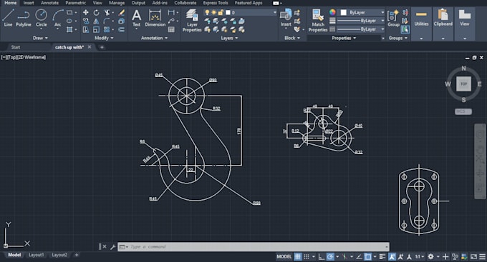
Task: Expand the Draw panel dropdown
Action: (x=40, y=38)
